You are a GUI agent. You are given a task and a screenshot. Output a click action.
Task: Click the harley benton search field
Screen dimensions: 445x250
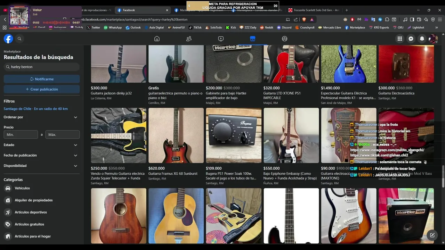(x=42, y=67)
